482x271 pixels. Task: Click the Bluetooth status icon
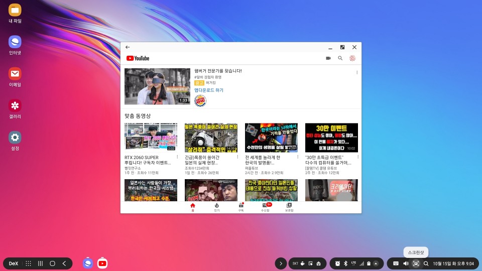(x=345, y=263)
